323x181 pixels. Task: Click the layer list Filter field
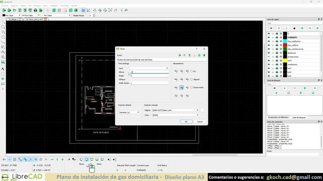[x=295, y=24]
